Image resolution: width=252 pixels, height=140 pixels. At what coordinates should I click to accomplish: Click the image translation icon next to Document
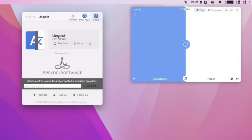(x=226, y=10)
